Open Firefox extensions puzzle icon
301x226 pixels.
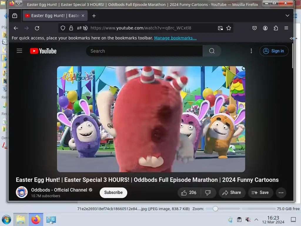coord(276,28)
